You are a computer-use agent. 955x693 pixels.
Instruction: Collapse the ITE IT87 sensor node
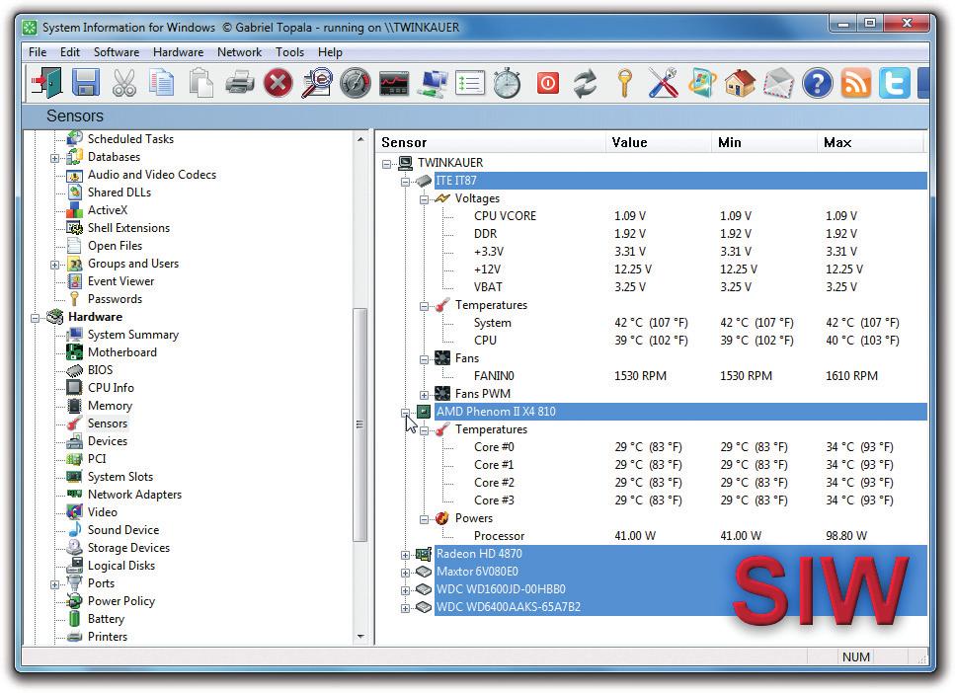tap(406, 182)
